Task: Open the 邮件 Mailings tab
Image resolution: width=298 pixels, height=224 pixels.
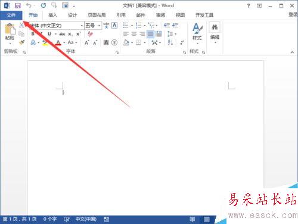Action: click(x=141, y=15)
